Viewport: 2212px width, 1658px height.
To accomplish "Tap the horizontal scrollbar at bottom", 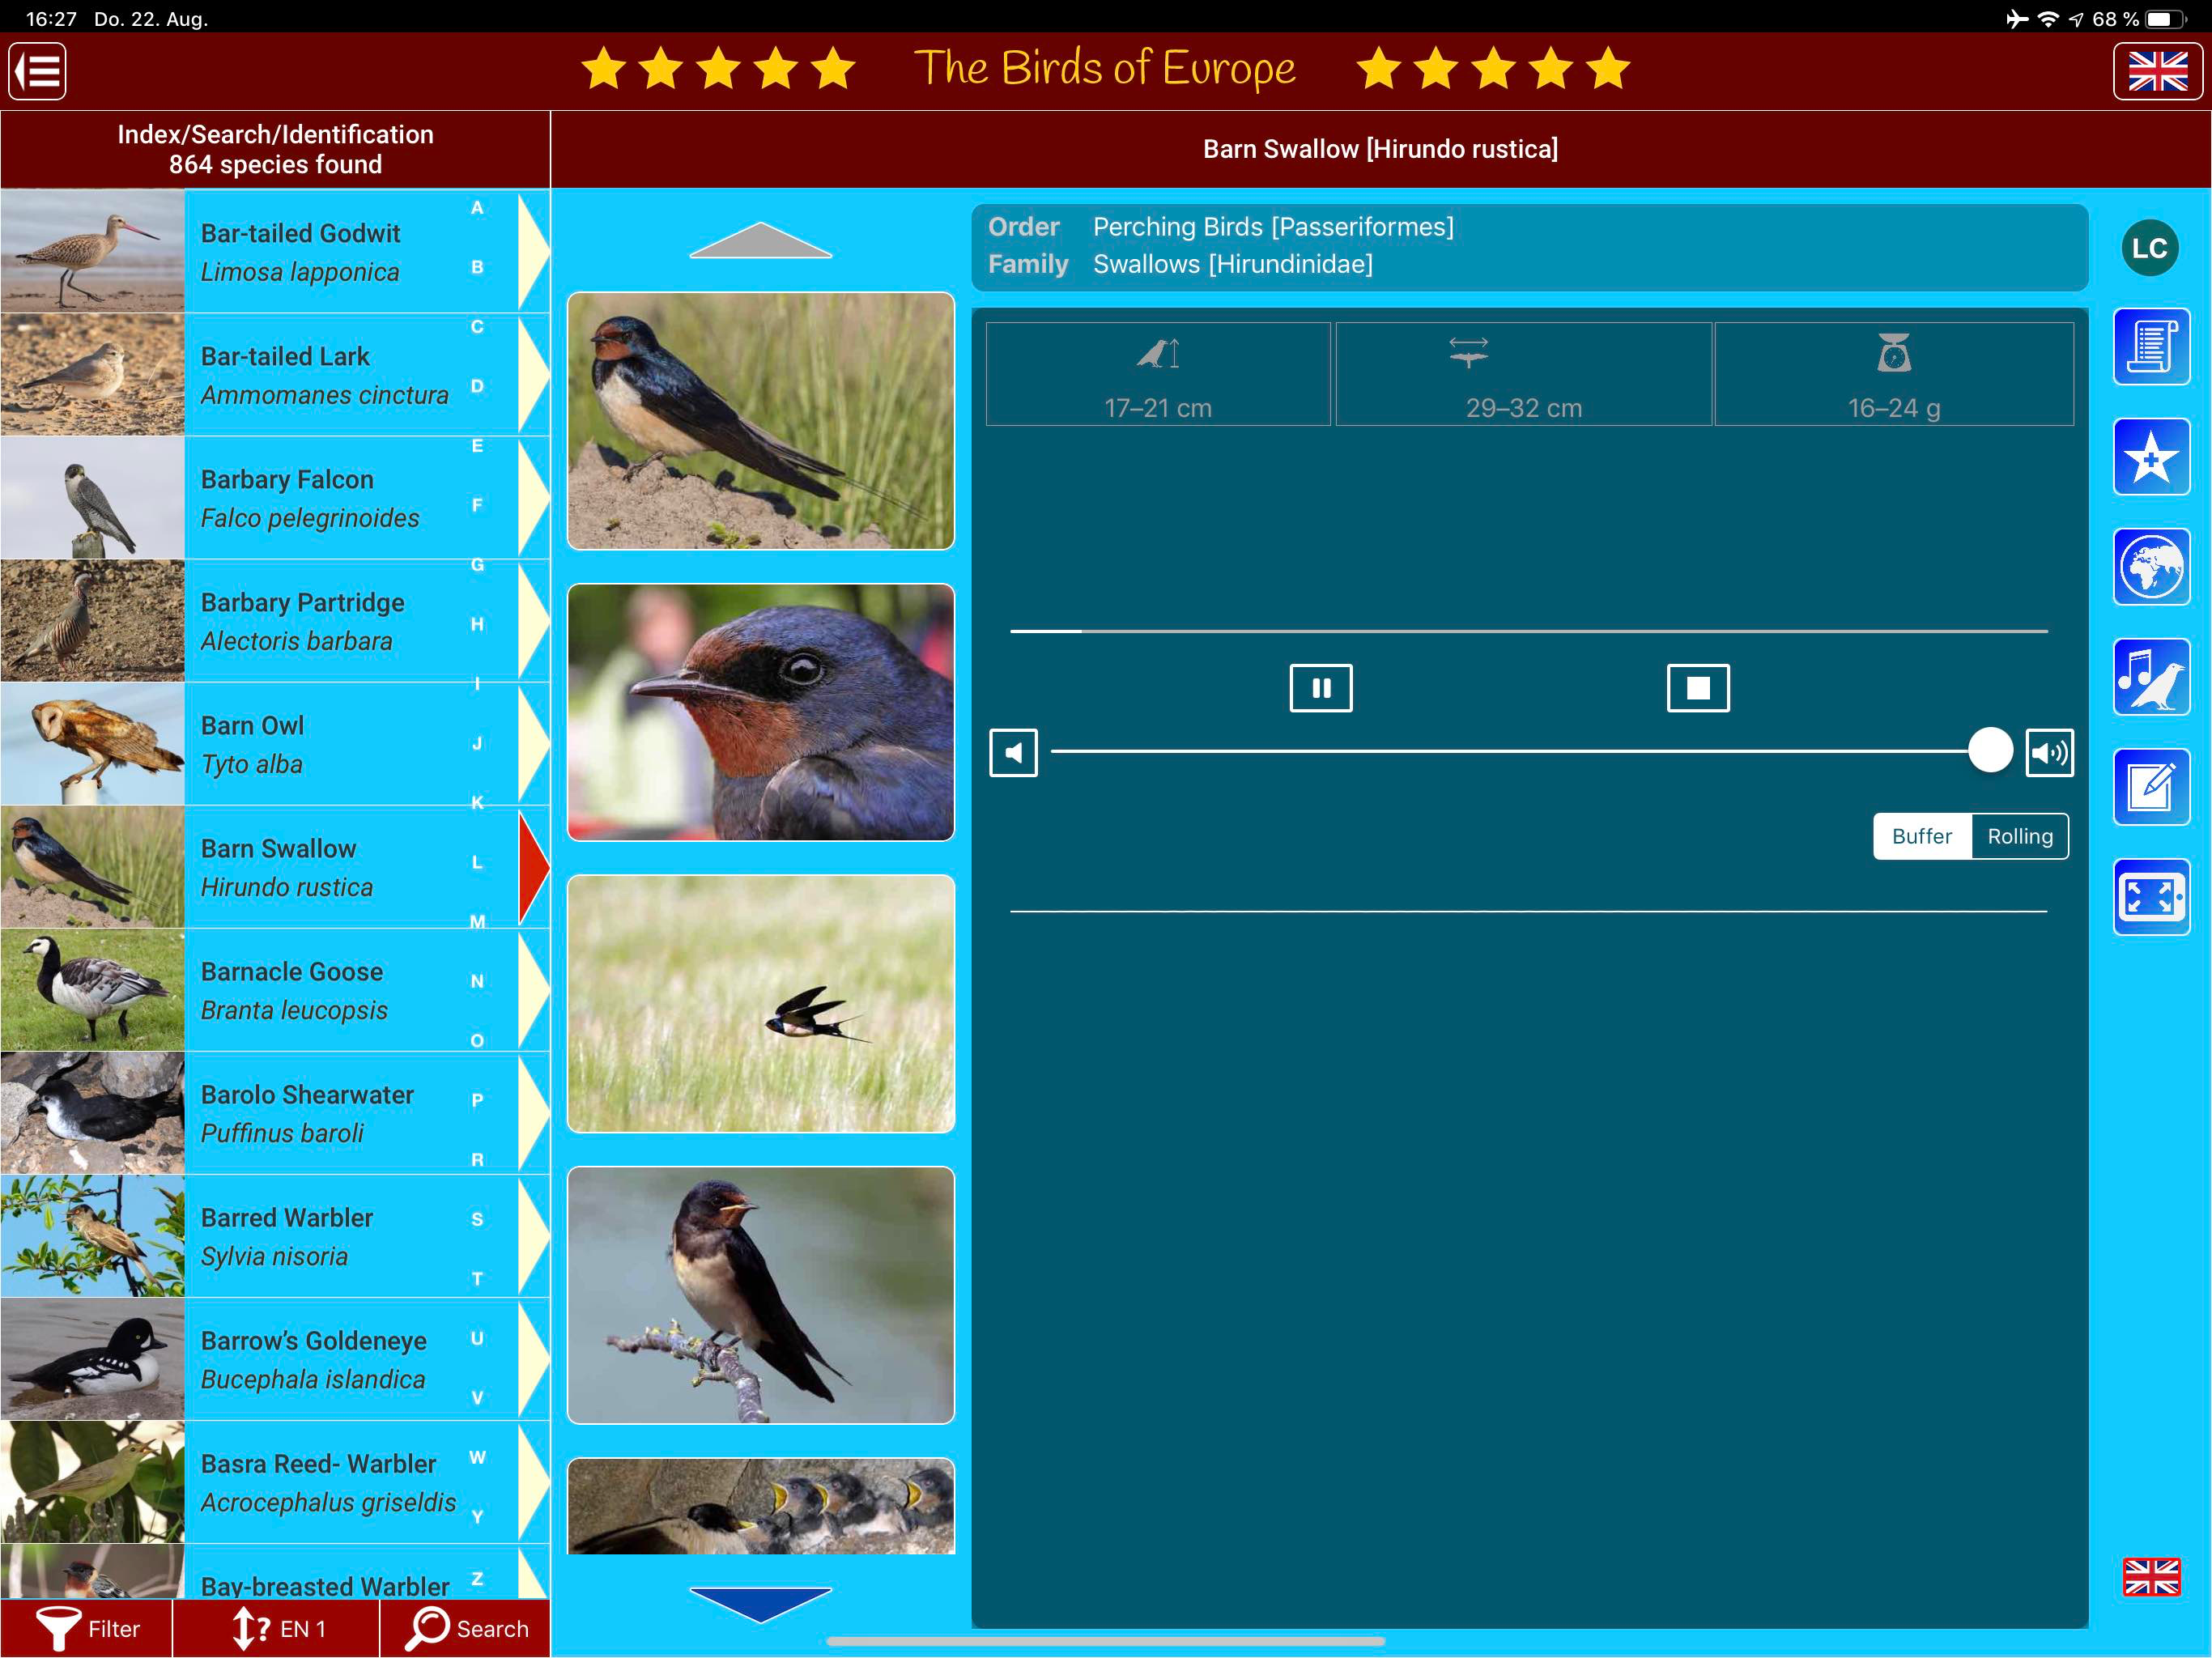I will (x=1105, y=1641).
